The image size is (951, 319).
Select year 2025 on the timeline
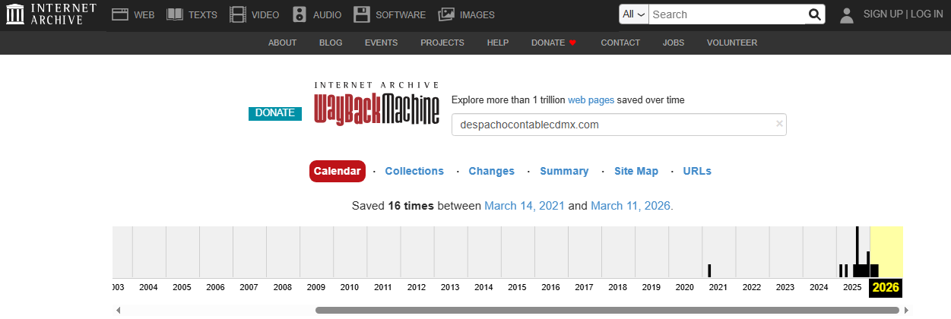coord(852,287)
